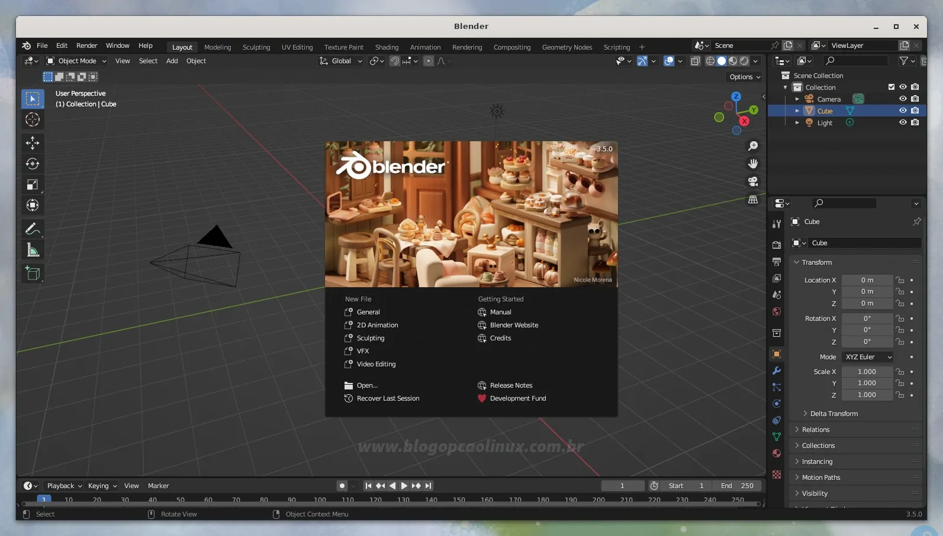The image size is (943, 536).
Task: Toggle X-ray view button
Action: (696, 61)
